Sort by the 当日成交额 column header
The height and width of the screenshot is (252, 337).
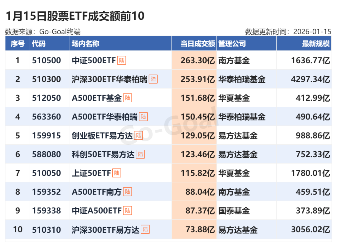coord(194,44)
